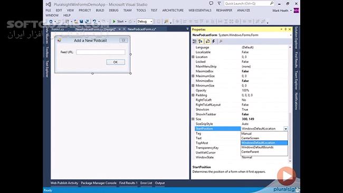This screenshot has height=193, width=343.
Task: Expand the Size property node
Action: point(193,119)
